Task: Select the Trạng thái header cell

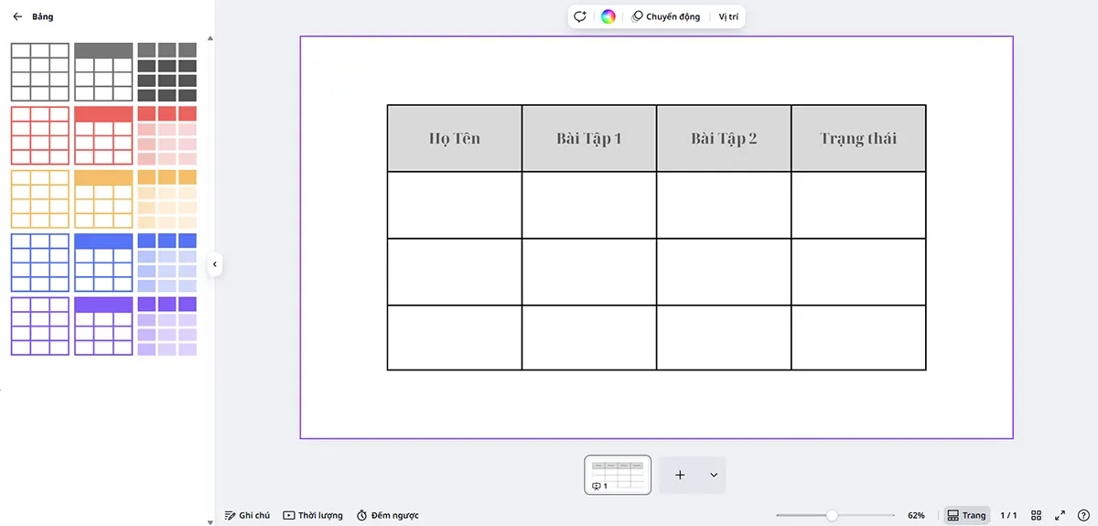Action: click(858, 138)
